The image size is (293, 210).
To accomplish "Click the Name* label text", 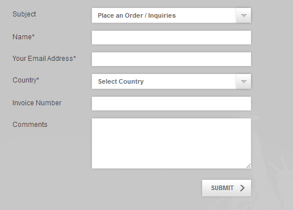I will tap(23, 37).
